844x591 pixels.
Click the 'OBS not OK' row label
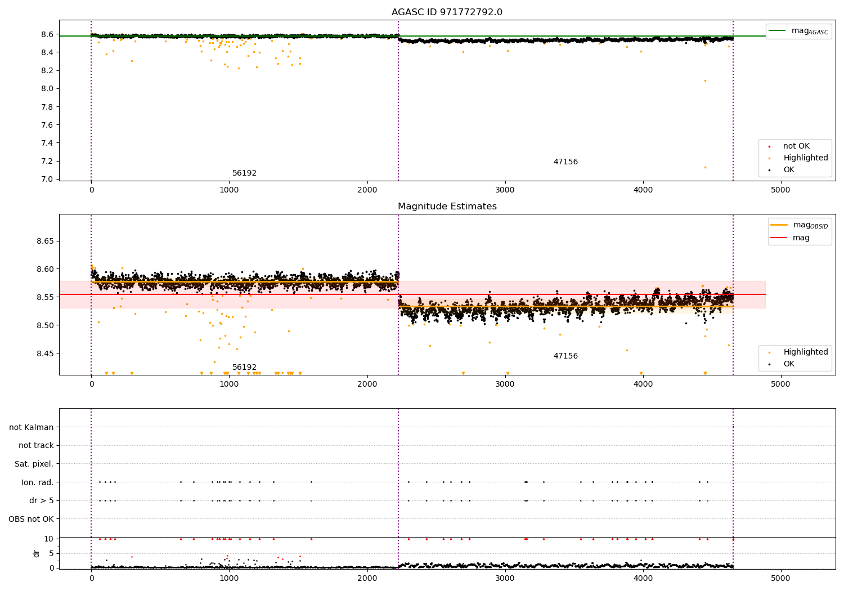31,519
